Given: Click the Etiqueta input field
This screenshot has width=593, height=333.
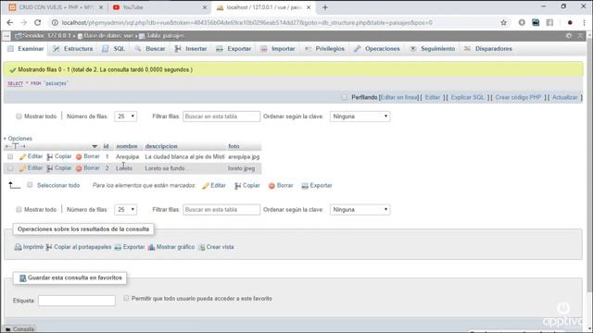Looking at the screenshot, I should click(76, 301).
